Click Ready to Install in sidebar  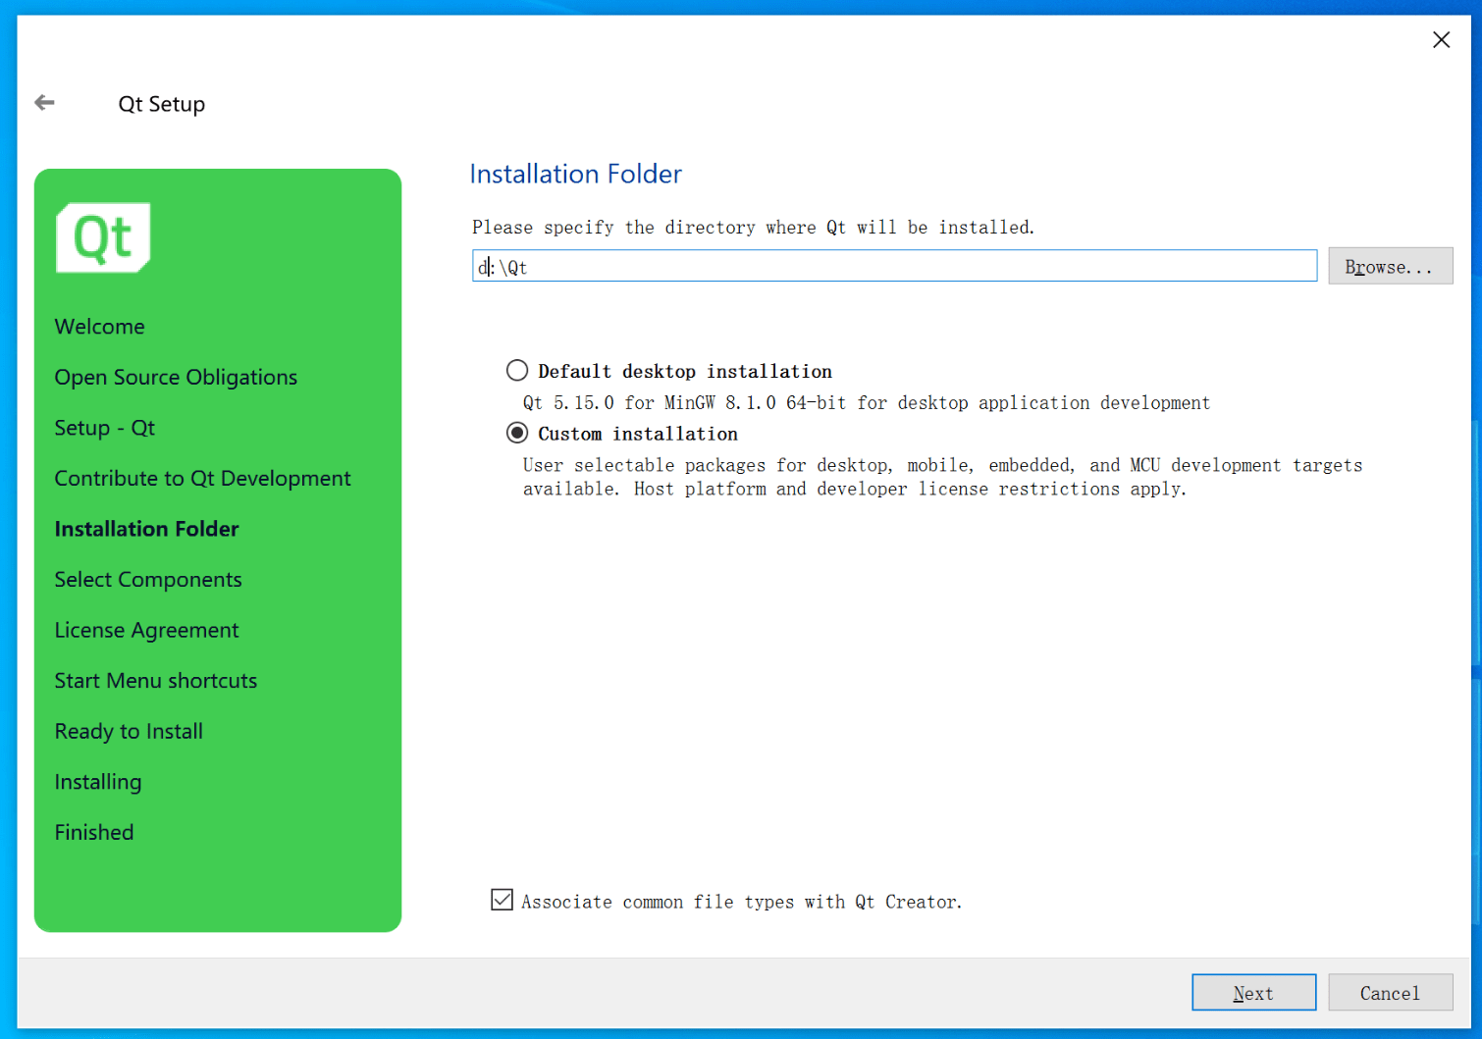point(129,732)
